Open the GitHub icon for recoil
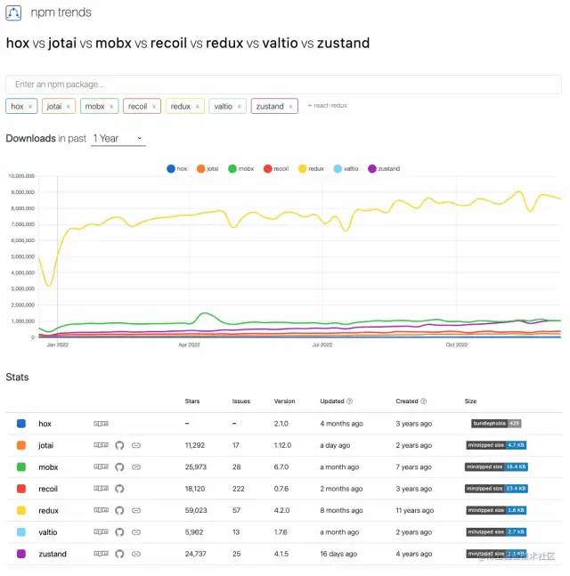The image size is (570, 576). point(120,489)
